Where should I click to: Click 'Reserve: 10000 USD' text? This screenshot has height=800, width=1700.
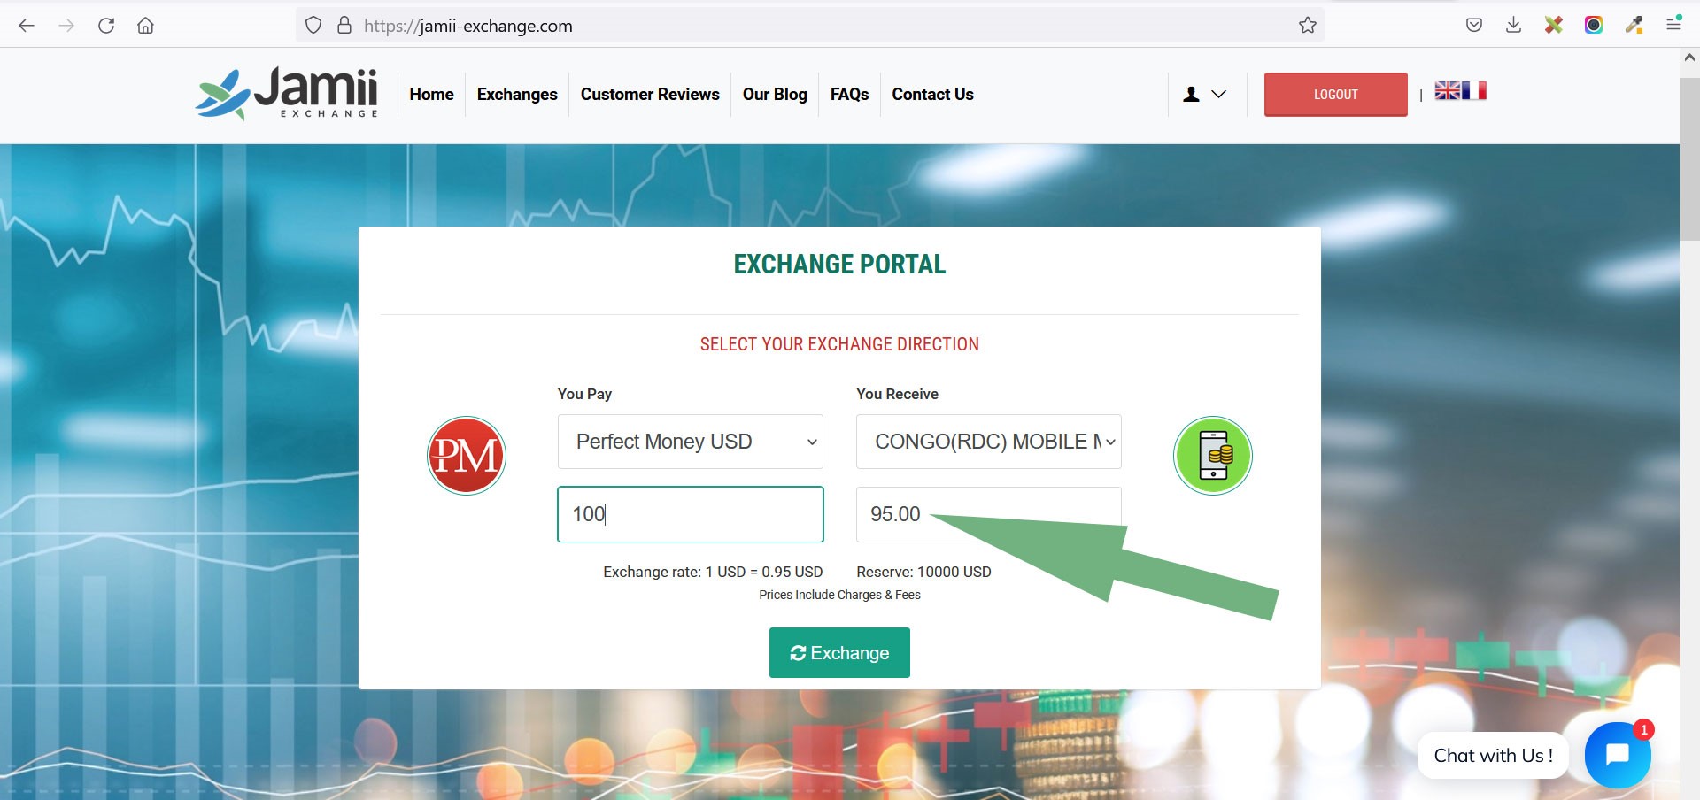tap(923, 572)
